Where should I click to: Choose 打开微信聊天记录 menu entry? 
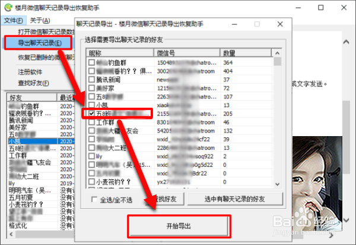[x=46, y=32]
